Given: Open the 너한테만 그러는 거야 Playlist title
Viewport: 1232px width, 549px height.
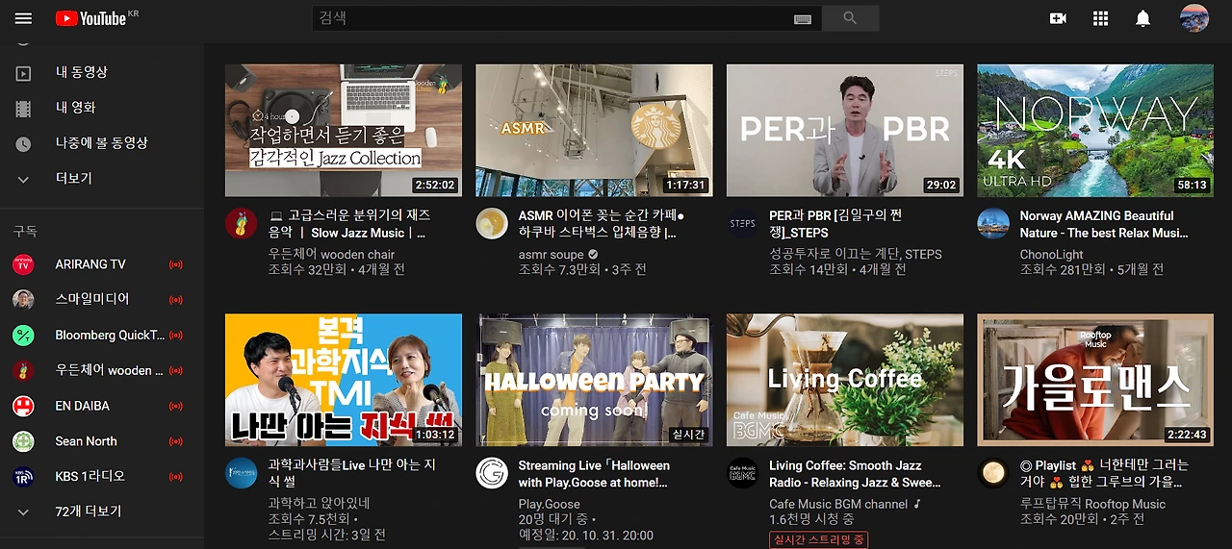Looking at the screenshot, I should pos(1106,474).
